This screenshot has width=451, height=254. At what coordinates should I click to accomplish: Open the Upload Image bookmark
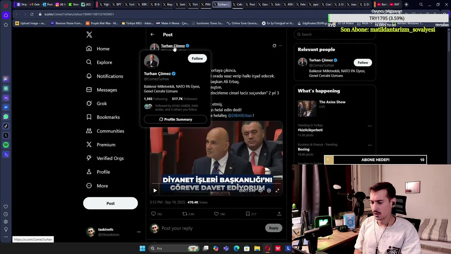[x=30, y=23]
